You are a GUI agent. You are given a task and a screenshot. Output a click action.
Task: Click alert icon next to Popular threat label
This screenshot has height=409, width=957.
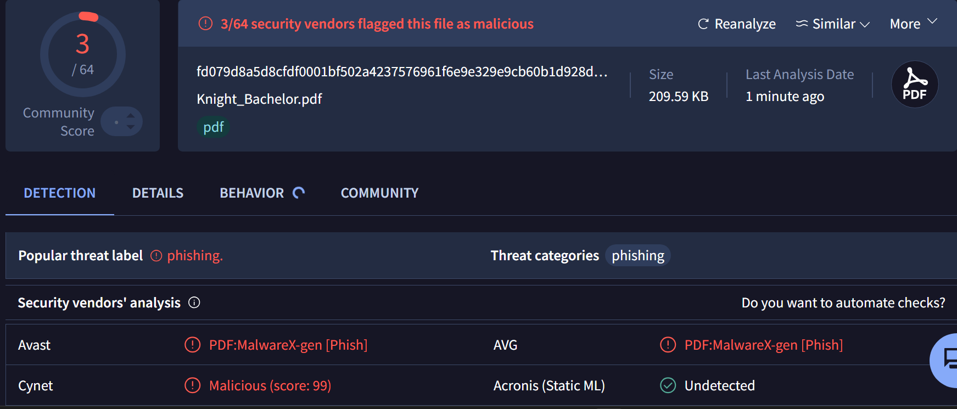coord(156,256)
